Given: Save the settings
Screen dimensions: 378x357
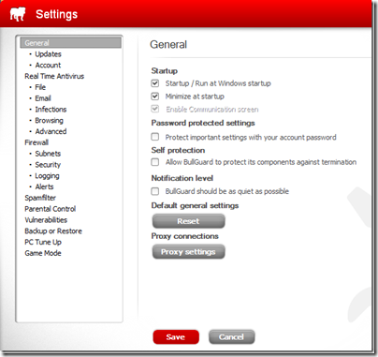Looking at the screenshot, I should (176, 337).
